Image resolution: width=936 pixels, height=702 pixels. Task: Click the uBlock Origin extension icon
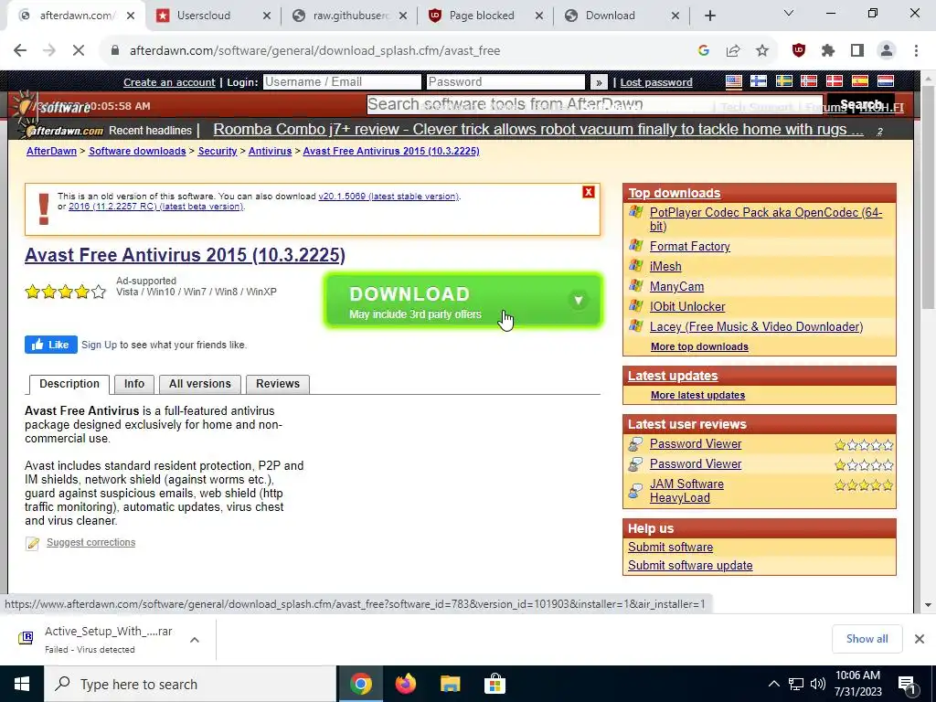coord(798,51)
